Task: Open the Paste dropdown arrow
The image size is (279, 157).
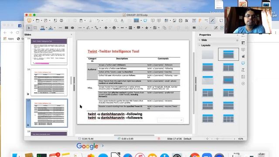Action: [85, 20]
